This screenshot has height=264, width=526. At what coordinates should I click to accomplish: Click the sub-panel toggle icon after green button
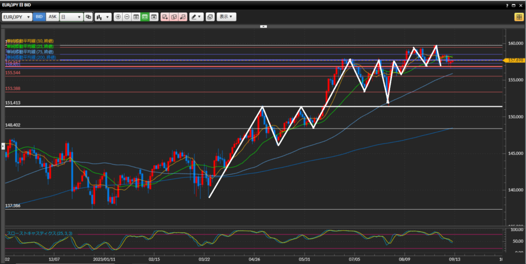point(154,17)
